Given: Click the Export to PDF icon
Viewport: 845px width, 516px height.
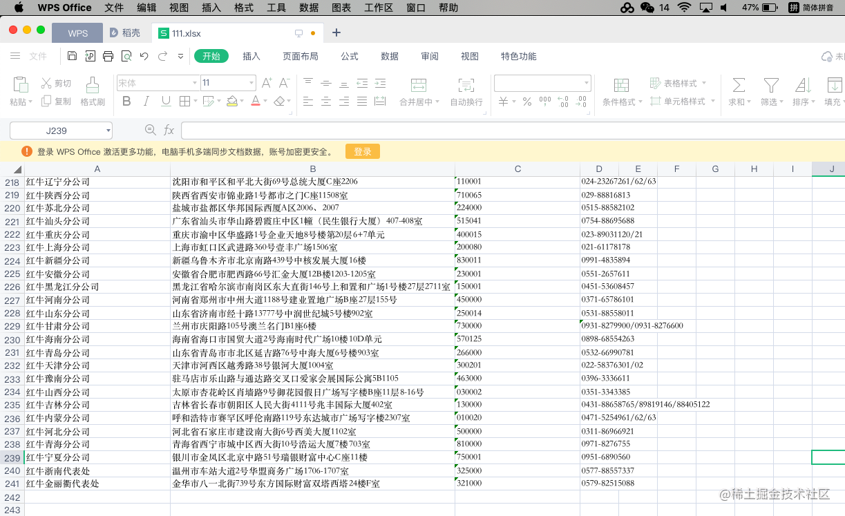Looking at the screenshot, I should tap(91, 56).
